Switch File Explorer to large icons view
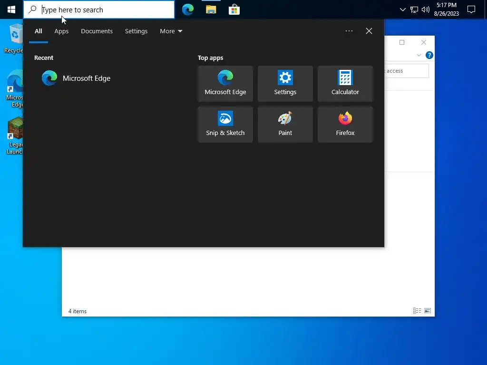 428,311
